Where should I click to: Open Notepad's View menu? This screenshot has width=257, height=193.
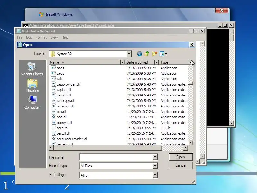[x=54, y=37]
